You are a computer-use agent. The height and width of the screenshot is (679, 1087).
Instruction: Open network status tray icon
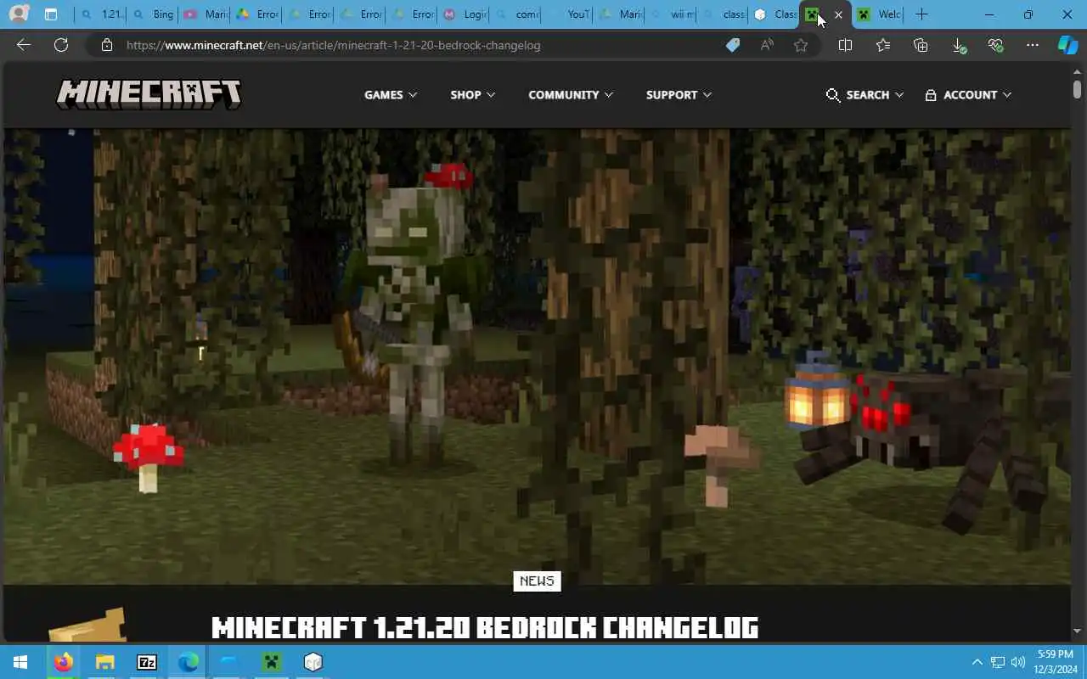coord(998,662)
